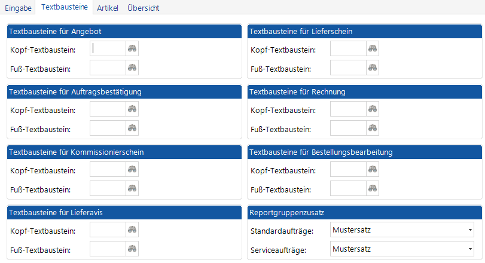Viewport: 485px width, 263px height.
Task: Select the Textbausteine tab
Action: point(65,7)
